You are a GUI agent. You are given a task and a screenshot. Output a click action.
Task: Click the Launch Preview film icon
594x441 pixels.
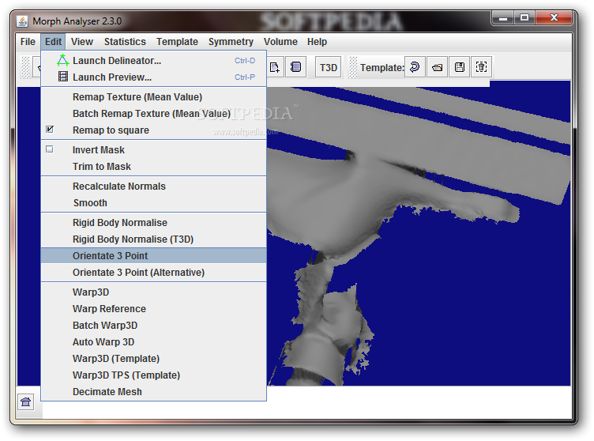click(63, 77)
